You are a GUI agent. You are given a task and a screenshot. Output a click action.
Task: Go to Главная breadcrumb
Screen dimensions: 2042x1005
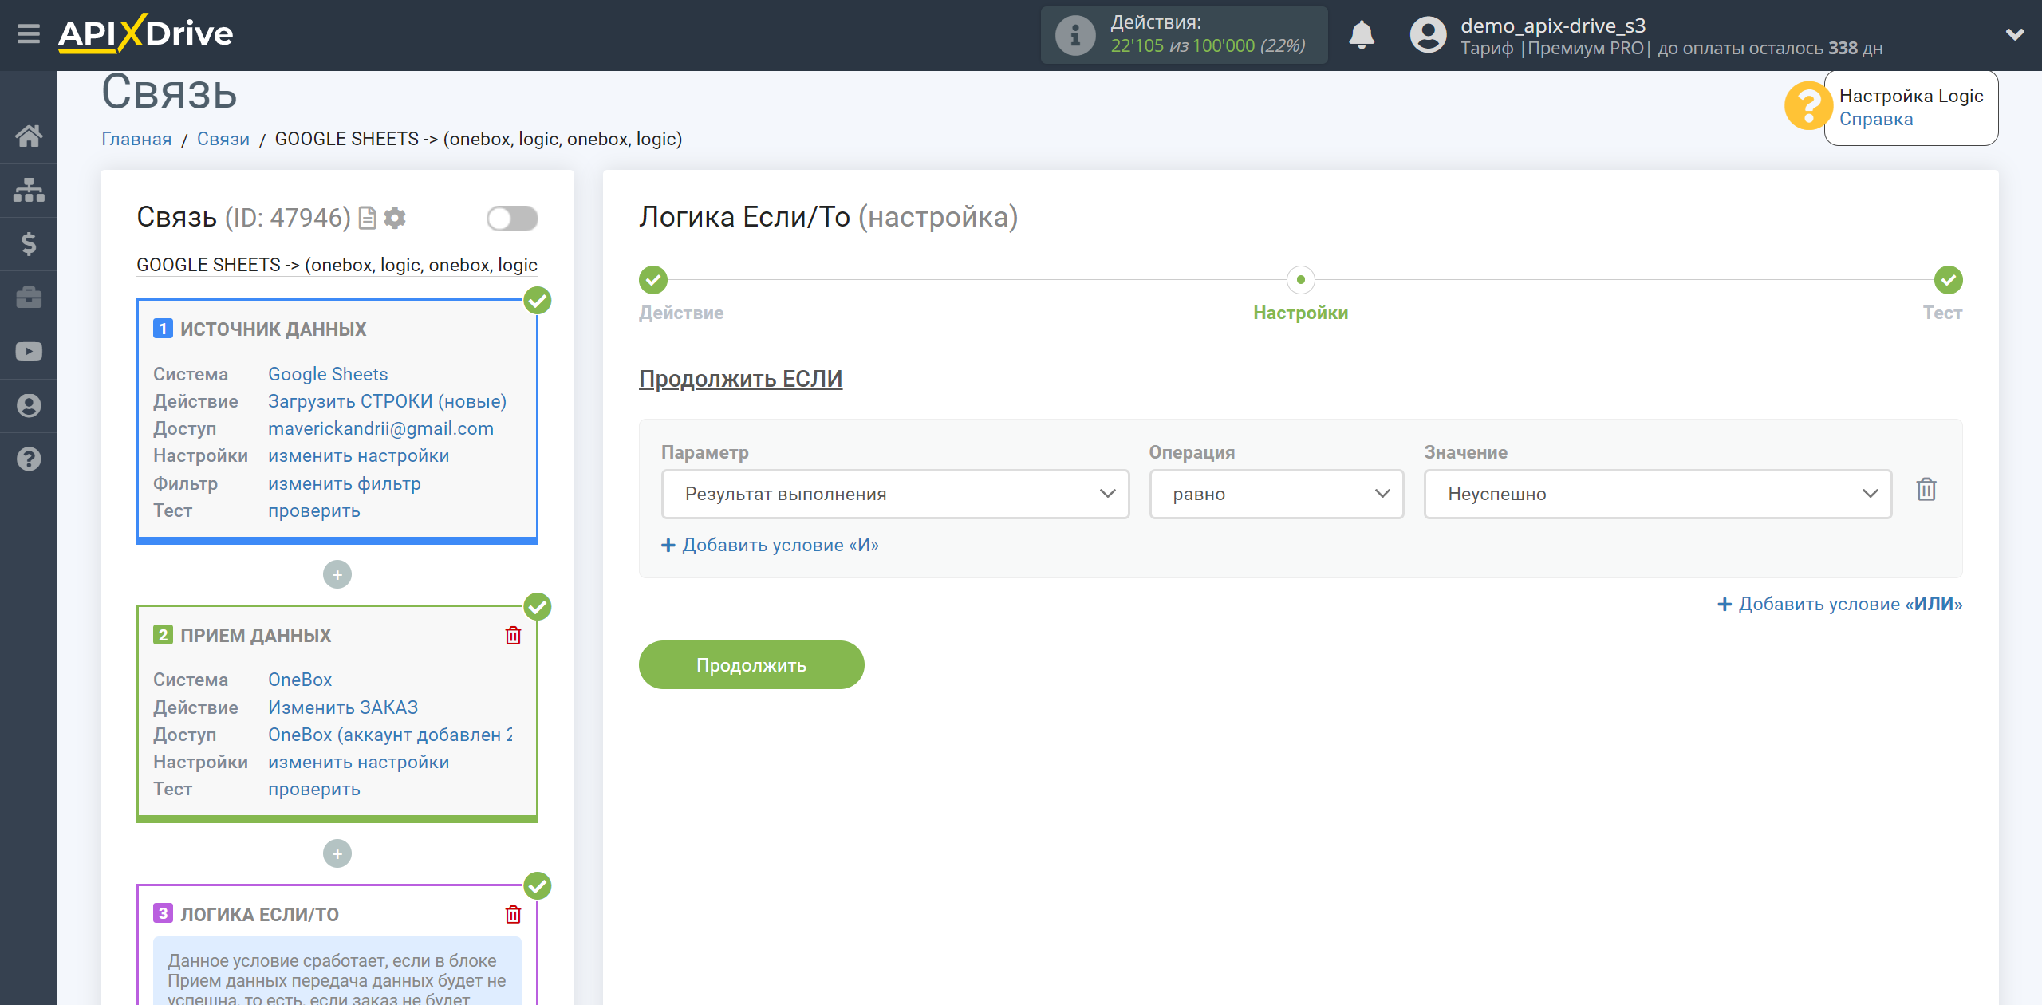click(136, 139)
